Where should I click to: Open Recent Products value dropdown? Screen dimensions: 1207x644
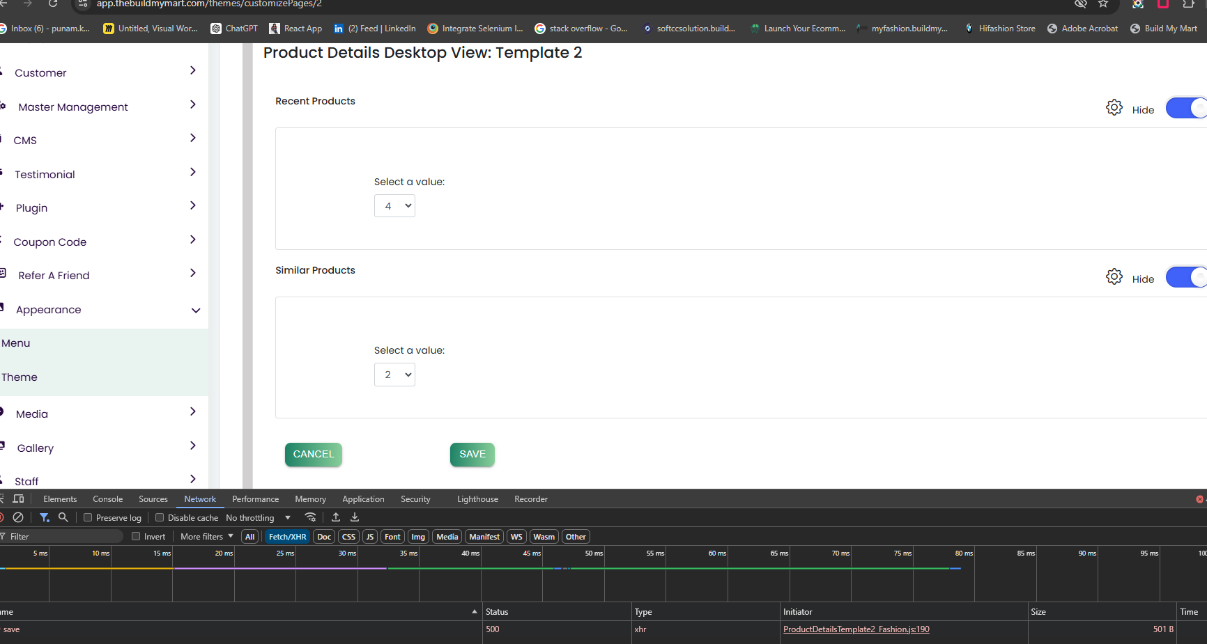(394, 206)
